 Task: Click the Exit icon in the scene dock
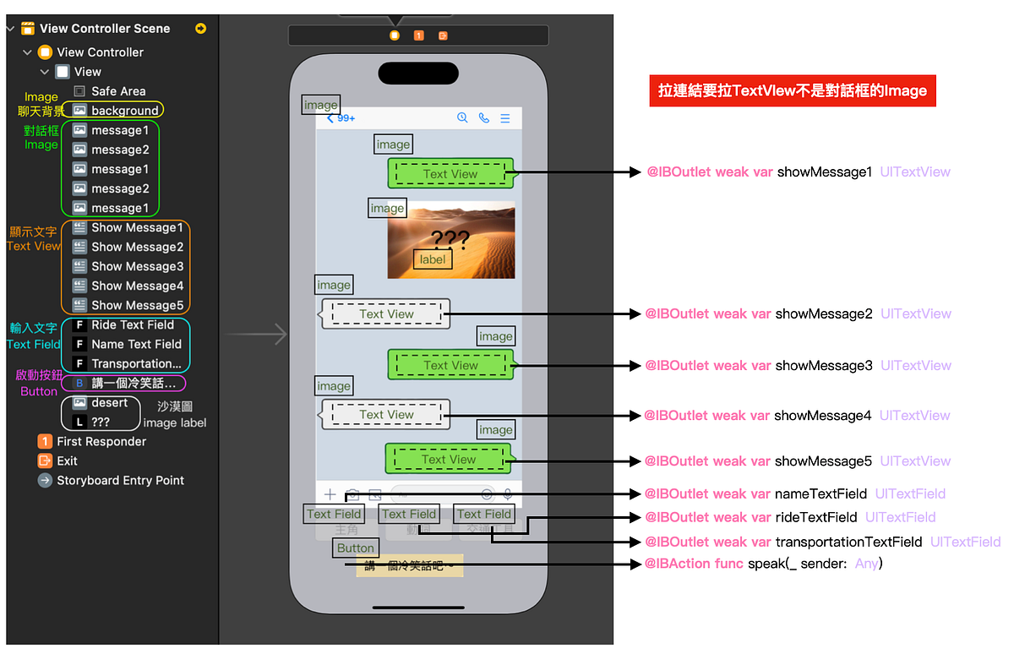(443, 35)
